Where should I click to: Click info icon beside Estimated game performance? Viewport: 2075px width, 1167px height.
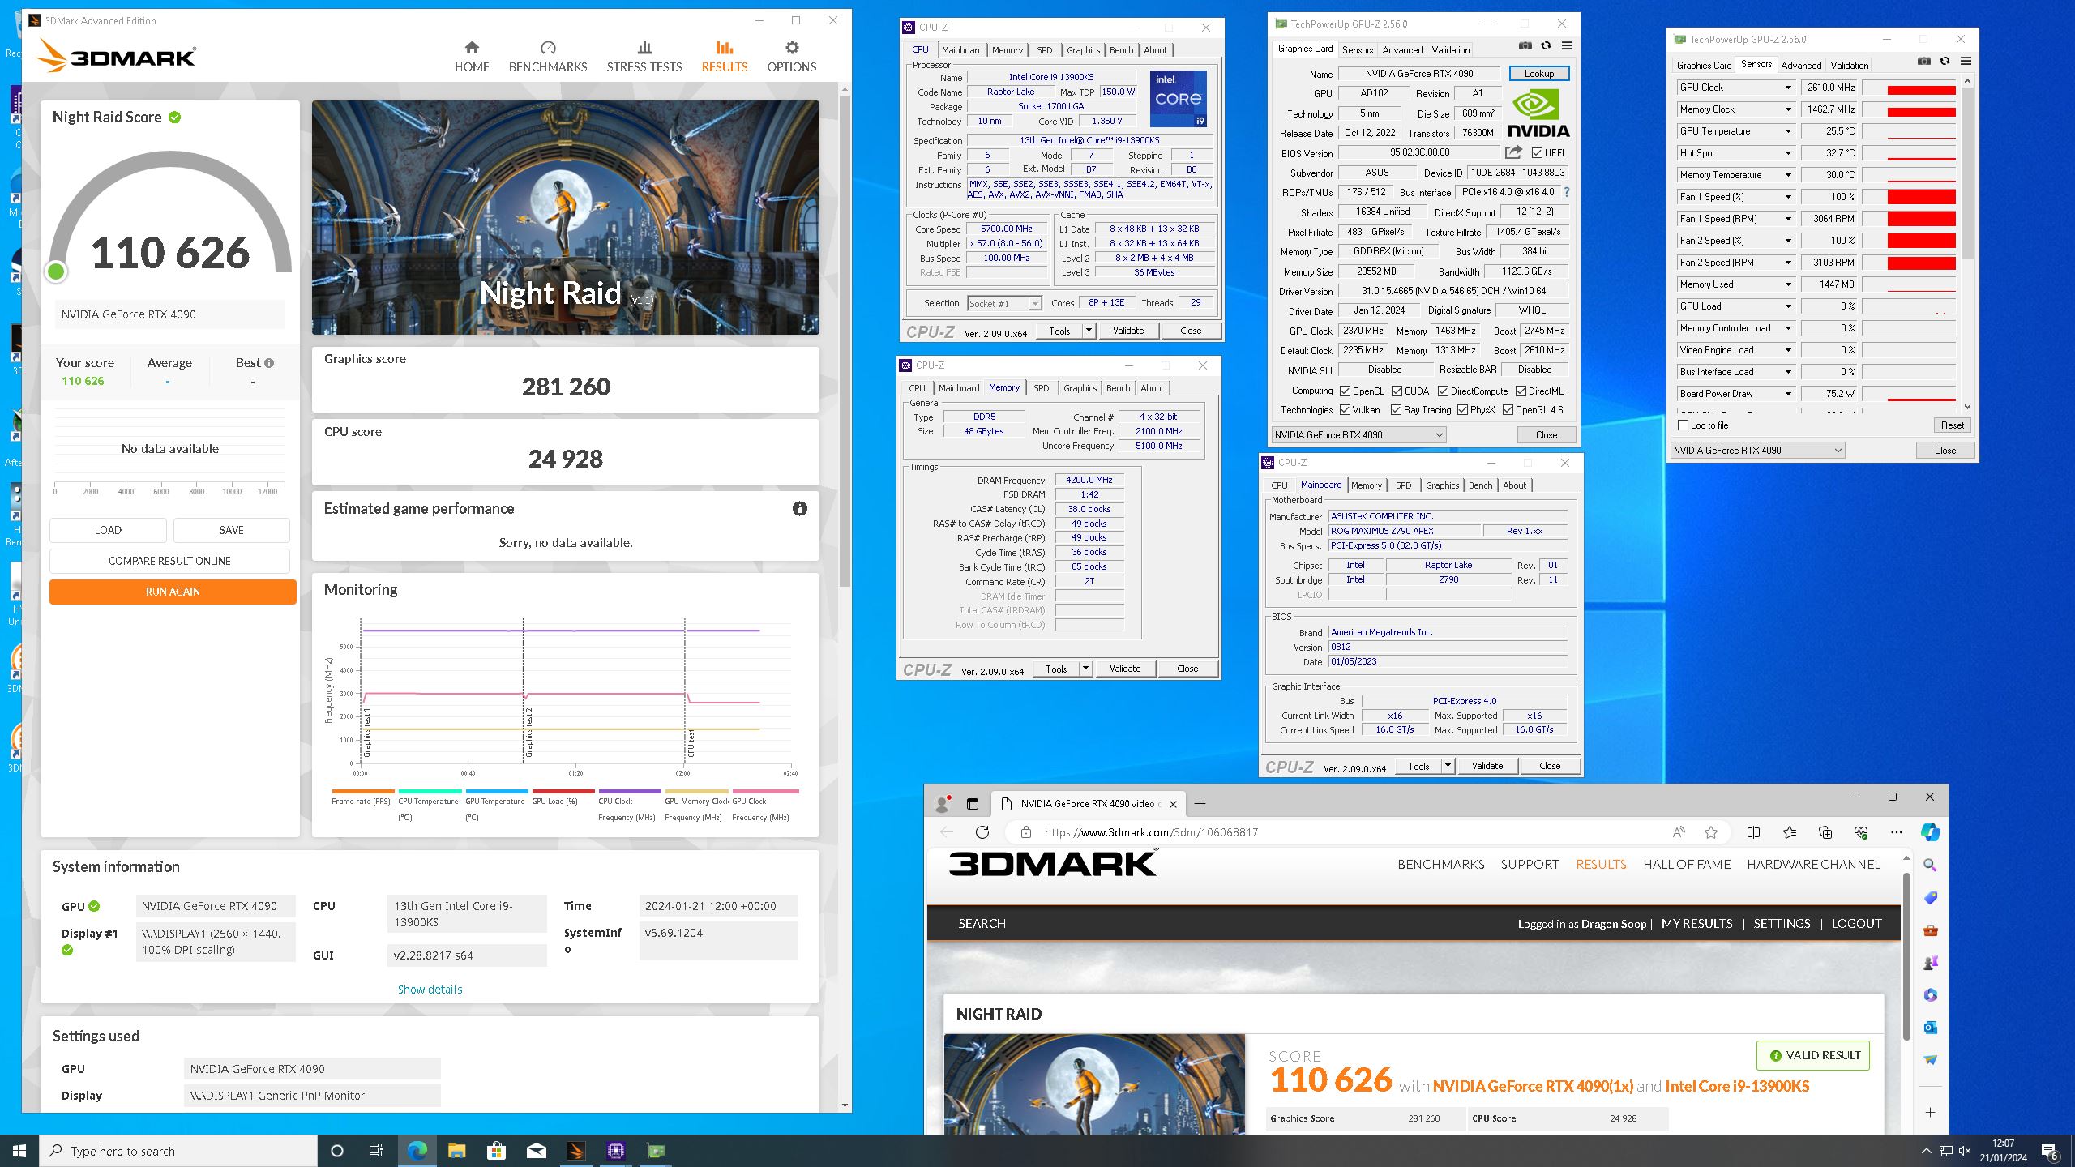tap(800, 509)
